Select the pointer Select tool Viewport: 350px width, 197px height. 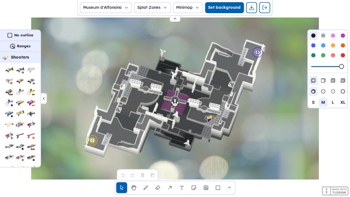click(x=122, y=188)
